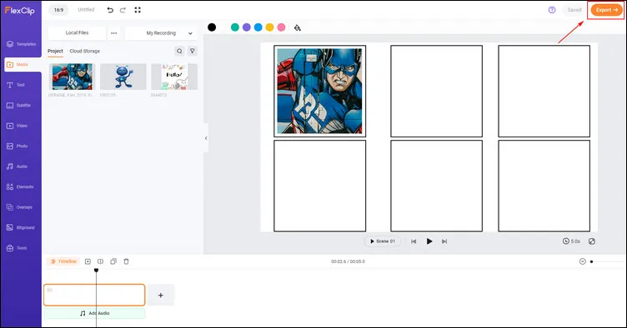The width and height of the screenshot is (627, 328).
Task: Open the BKground sidebar section
Action: (20, 227)
